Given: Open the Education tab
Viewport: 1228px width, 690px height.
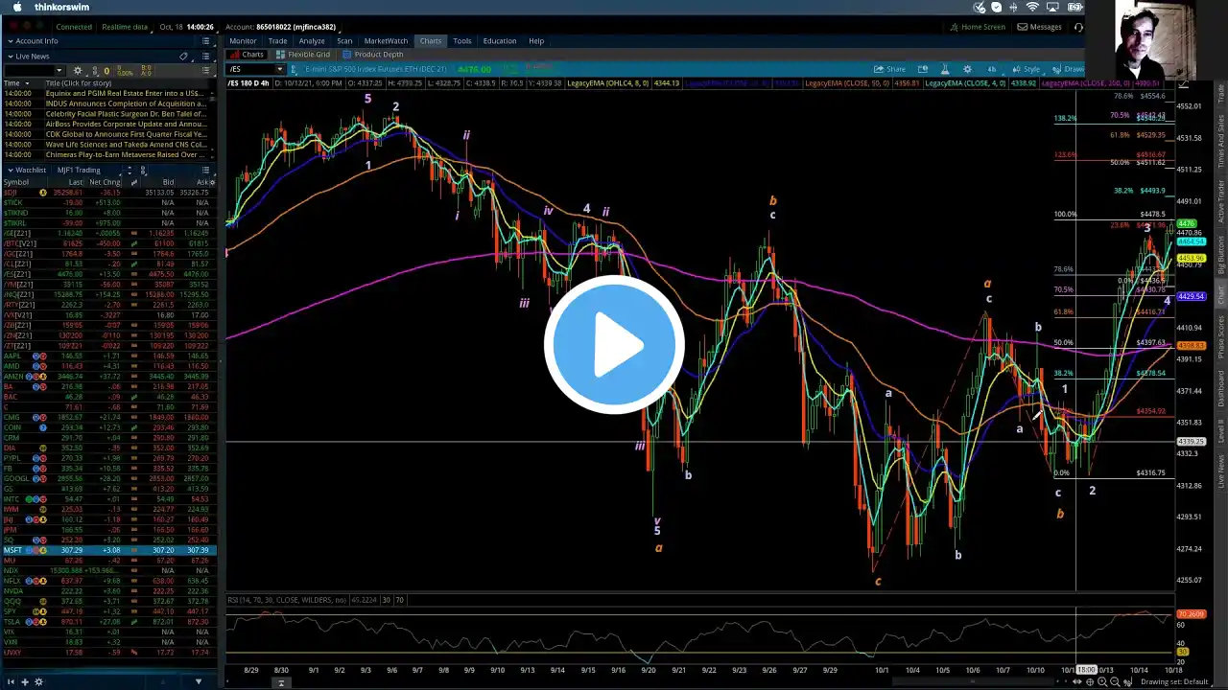Looking at the screenshot, I should pos(500,41).
